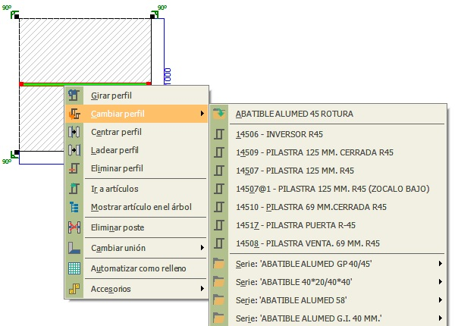
Task: Click the top-left 90º corner marker
Action: [11, 11]
